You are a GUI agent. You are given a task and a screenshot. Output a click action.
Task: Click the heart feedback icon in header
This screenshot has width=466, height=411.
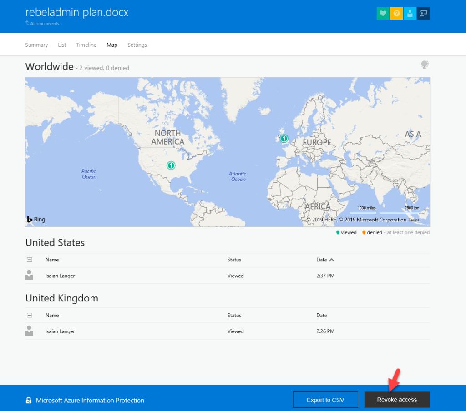[383, 13]
